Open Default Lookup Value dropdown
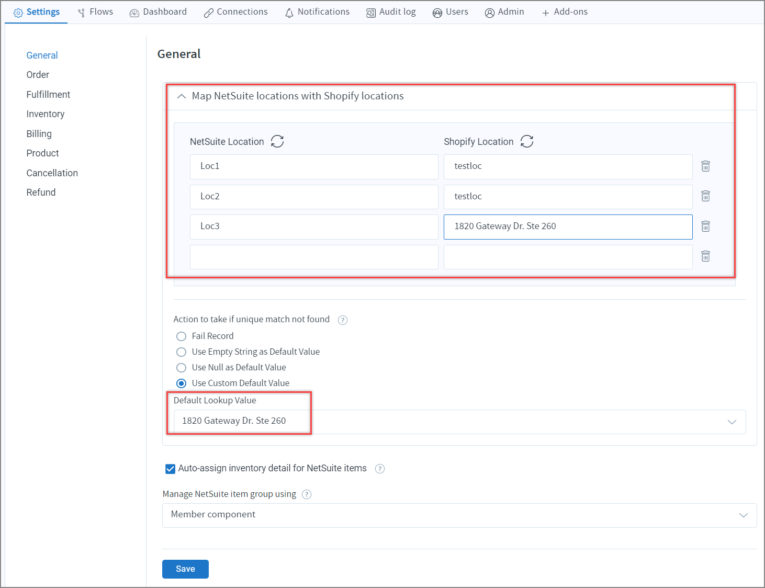 [x=459, y=422]
